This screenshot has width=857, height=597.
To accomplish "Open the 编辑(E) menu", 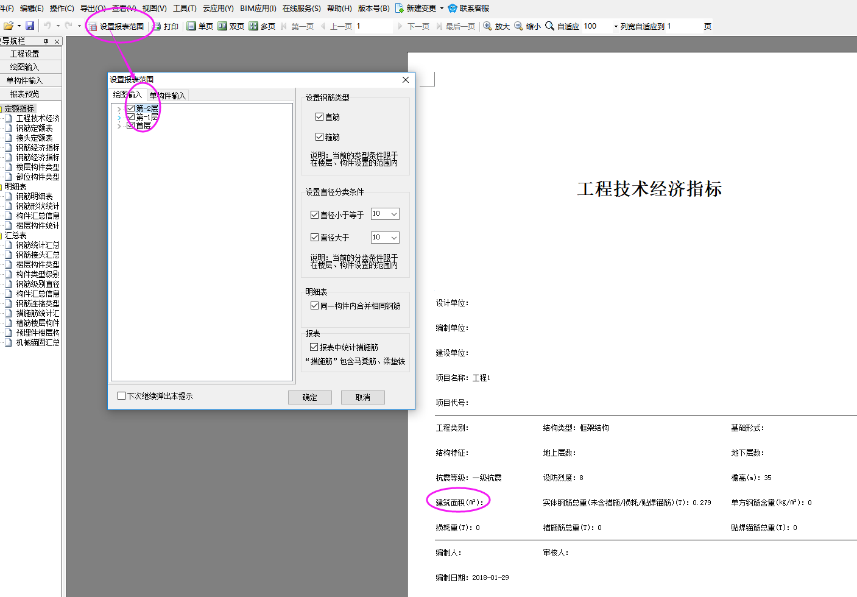I will tap(32, 8).
